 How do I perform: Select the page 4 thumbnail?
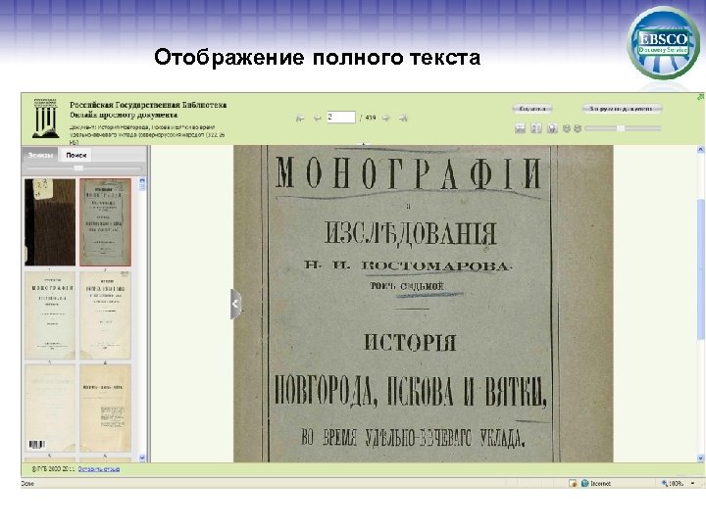[105, 314]
